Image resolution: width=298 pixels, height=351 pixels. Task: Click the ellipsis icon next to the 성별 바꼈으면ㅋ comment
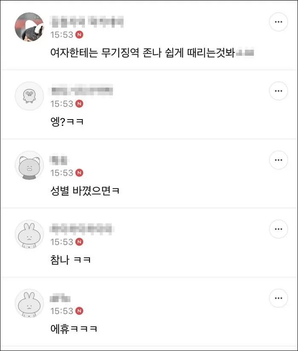[278, 160]
